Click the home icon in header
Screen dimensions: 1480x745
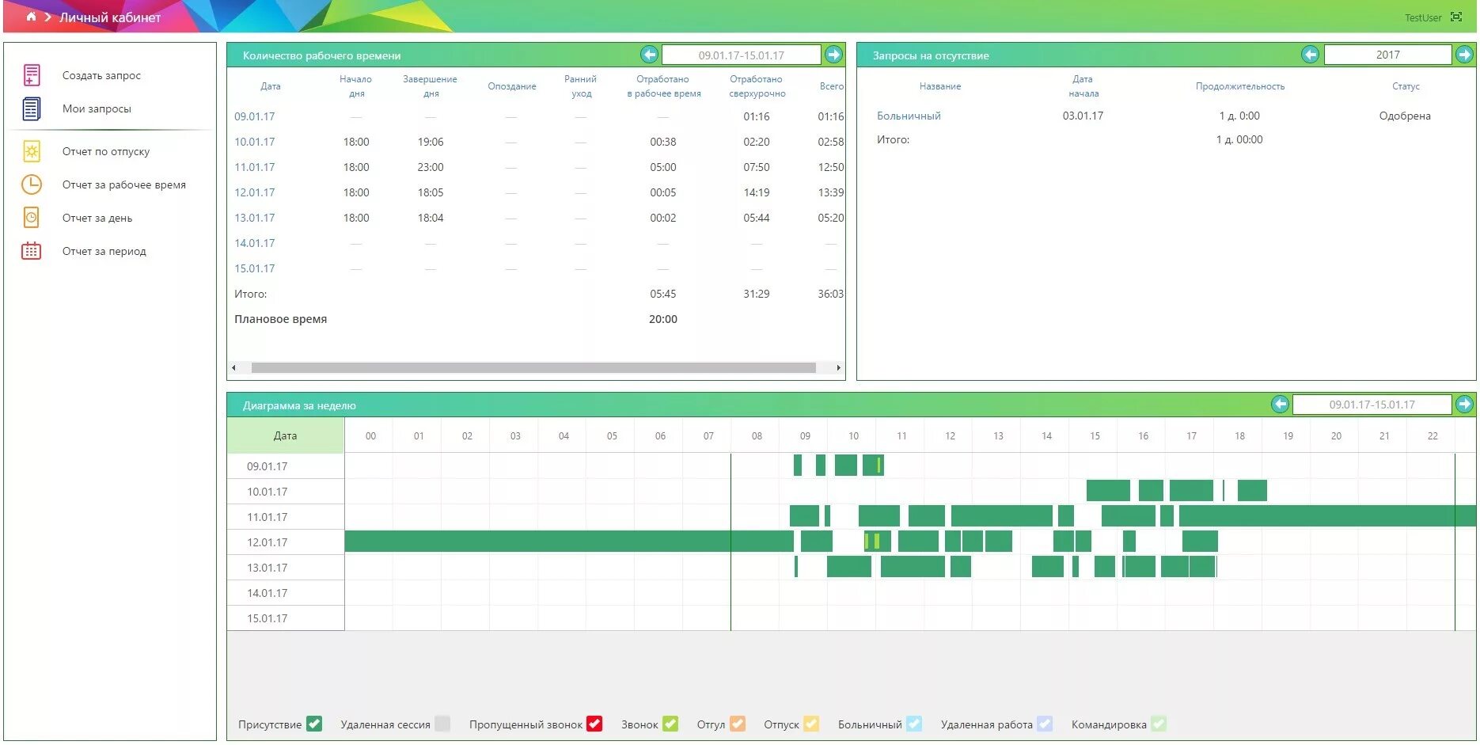point(31,17)
